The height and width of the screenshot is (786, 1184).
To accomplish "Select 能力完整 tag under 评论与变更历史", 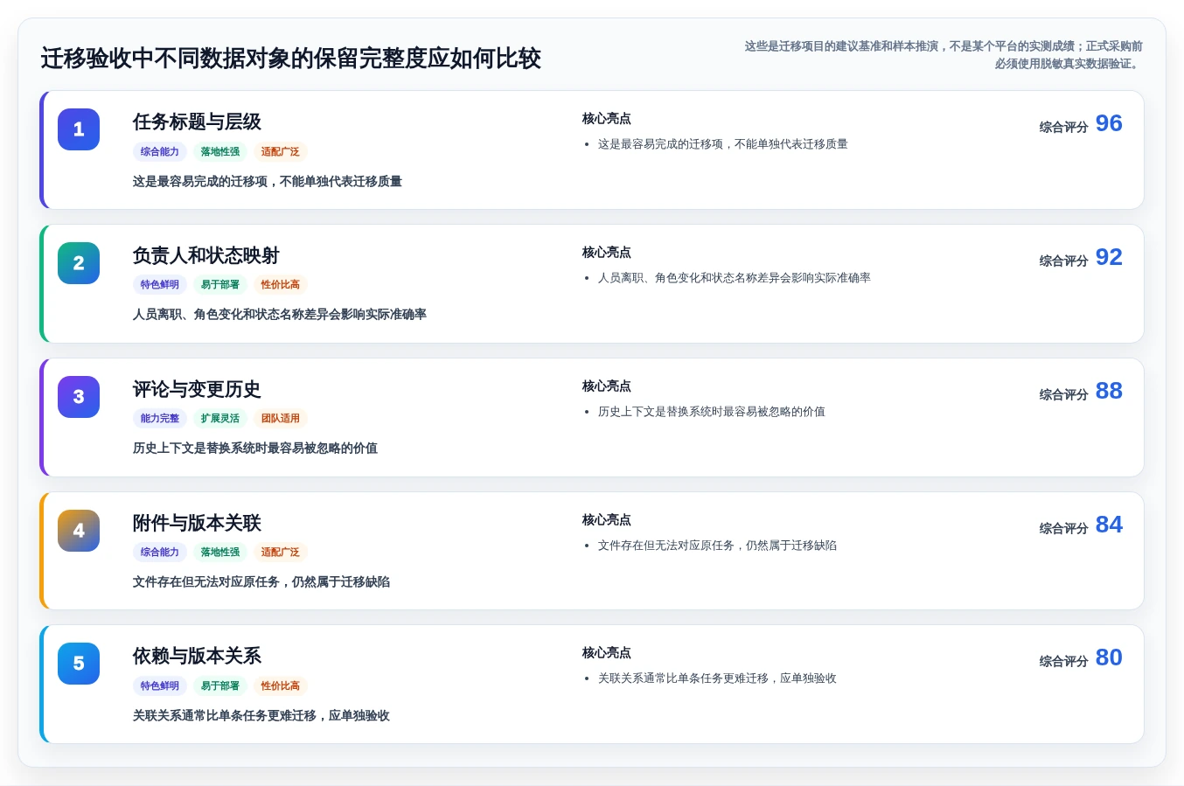I will [x=160, y=418].
